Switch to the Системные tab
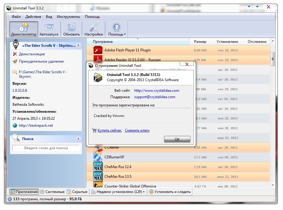 pyautogui.click(x=52, y=192)
